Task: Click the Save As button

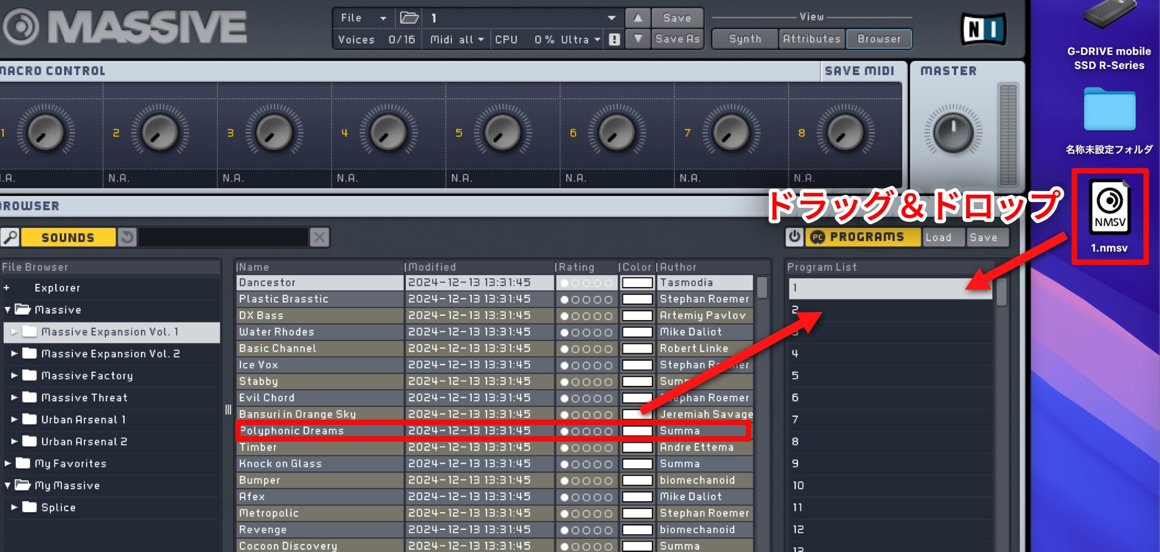Action: (677, 39)
